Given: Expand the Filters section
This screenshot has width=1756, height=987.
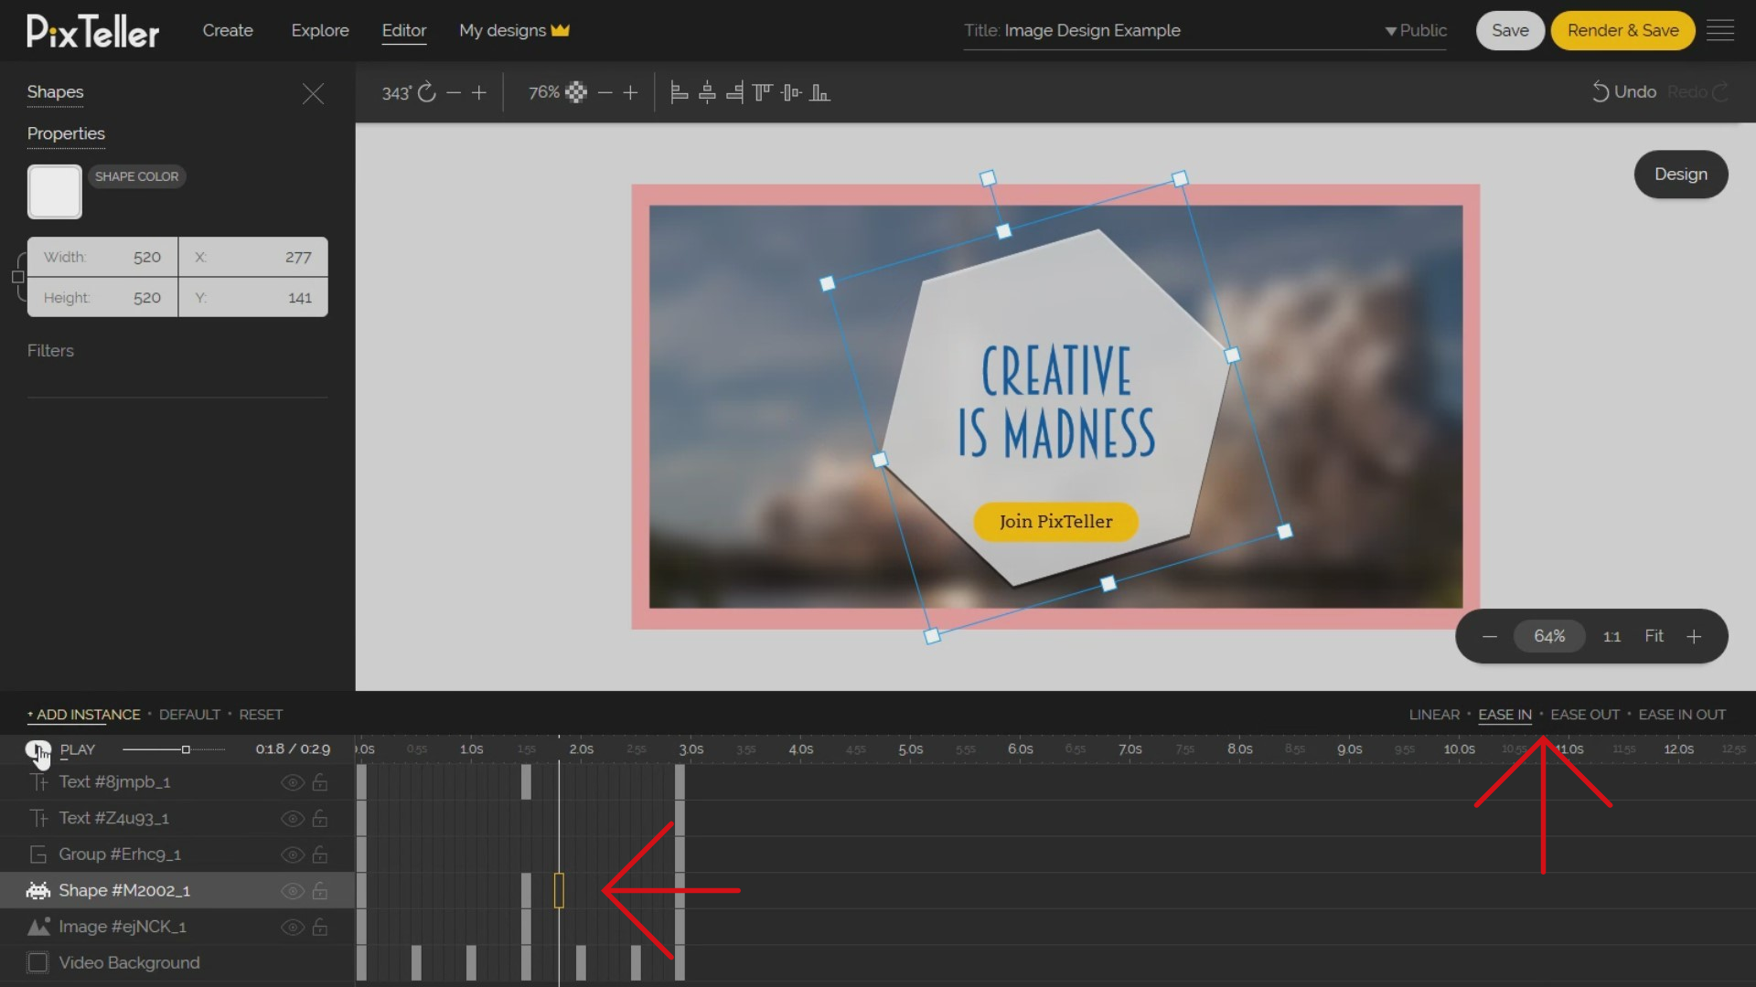Looking at the screenshot, I should (50, 351).
